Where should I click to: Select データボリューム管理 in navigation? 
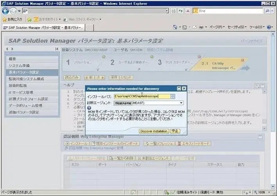pos(32,105)
